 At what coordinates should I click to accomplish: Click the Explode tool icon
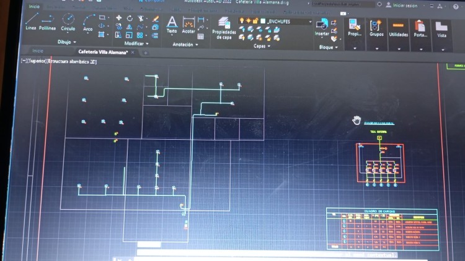pos(155,27)
